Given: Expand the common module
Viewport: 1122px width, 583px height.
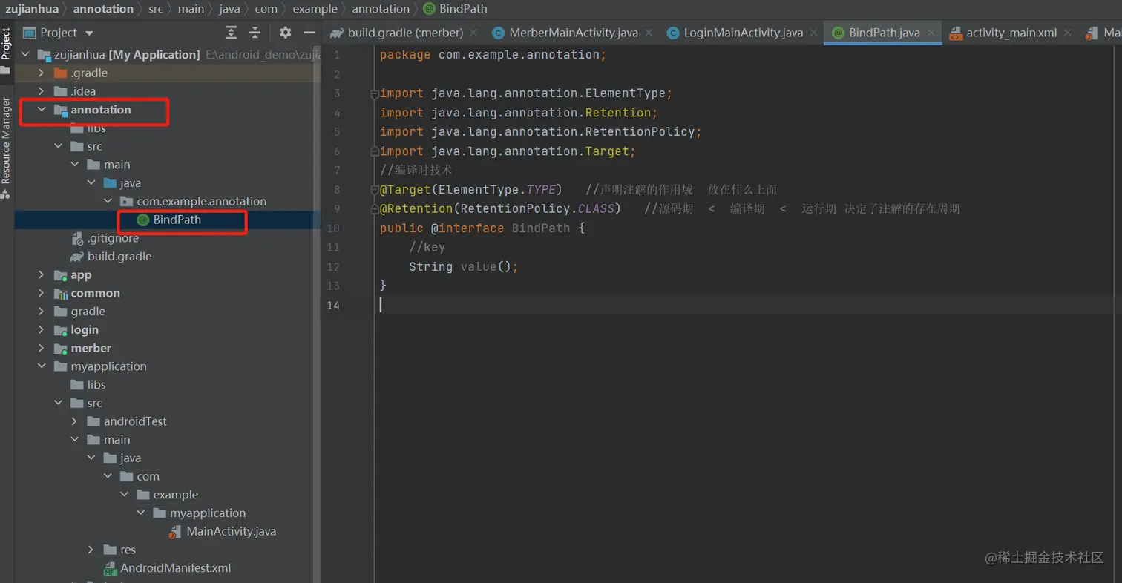Looking at the screenshot, I should [x=42, y=293].
